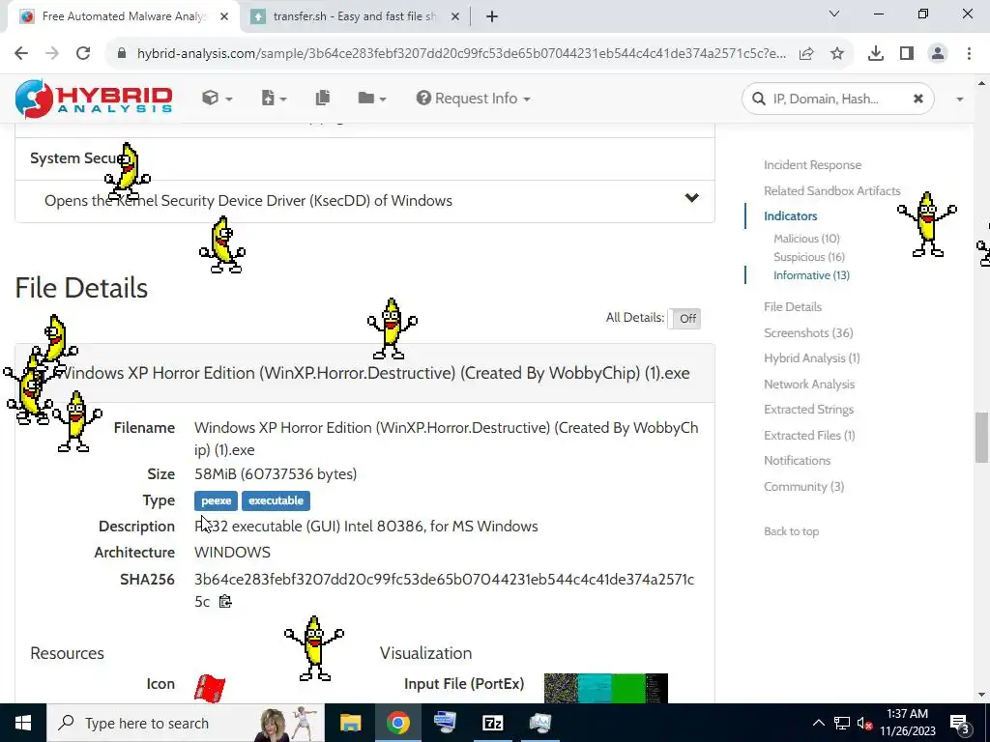
Task: Share this page icon in address bar
Action: click(x=806, y=54)
